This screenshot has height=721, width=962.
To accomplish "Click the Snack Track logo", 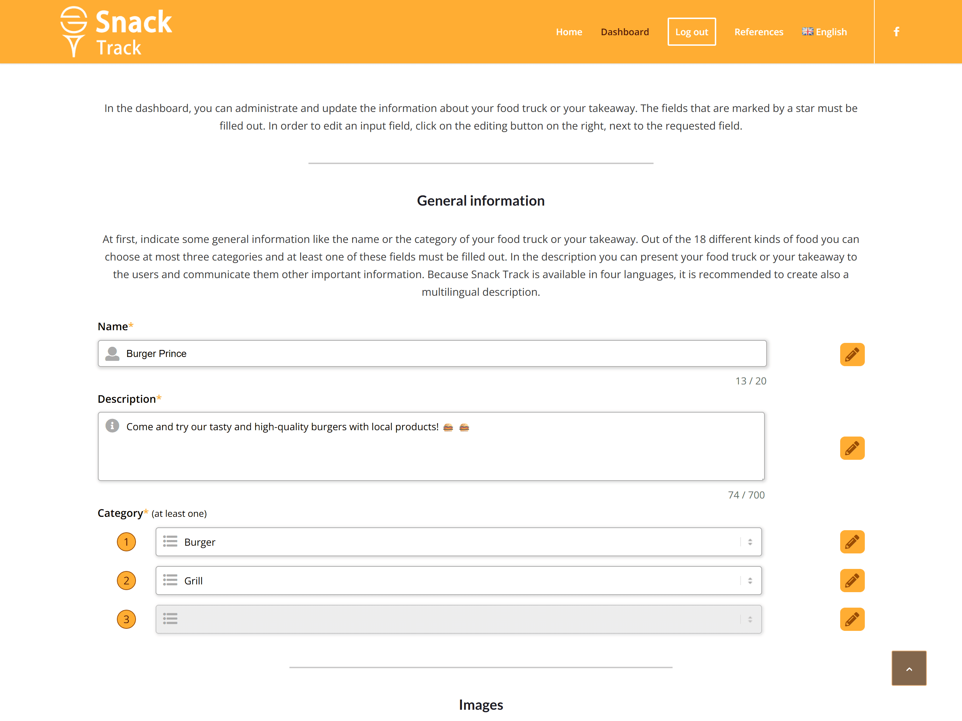I will pyautogui.click(x=116, y=32).
